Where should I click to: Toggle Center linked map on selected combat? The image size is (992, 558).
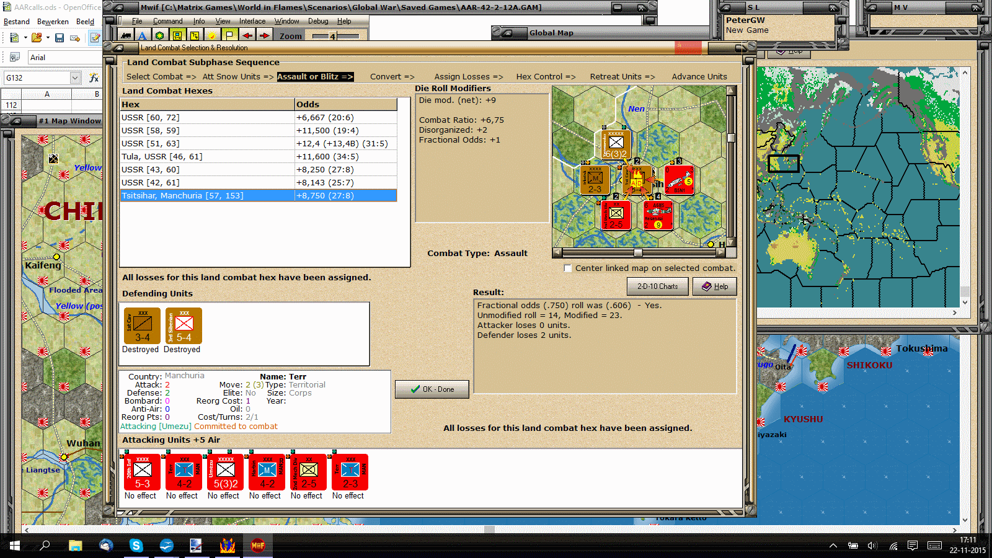click(568, 268)
